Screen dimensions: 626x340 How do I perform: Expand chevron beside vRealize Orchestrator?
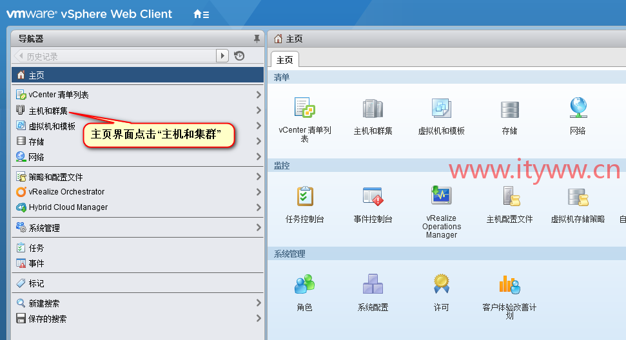click(x=259, y=192)
